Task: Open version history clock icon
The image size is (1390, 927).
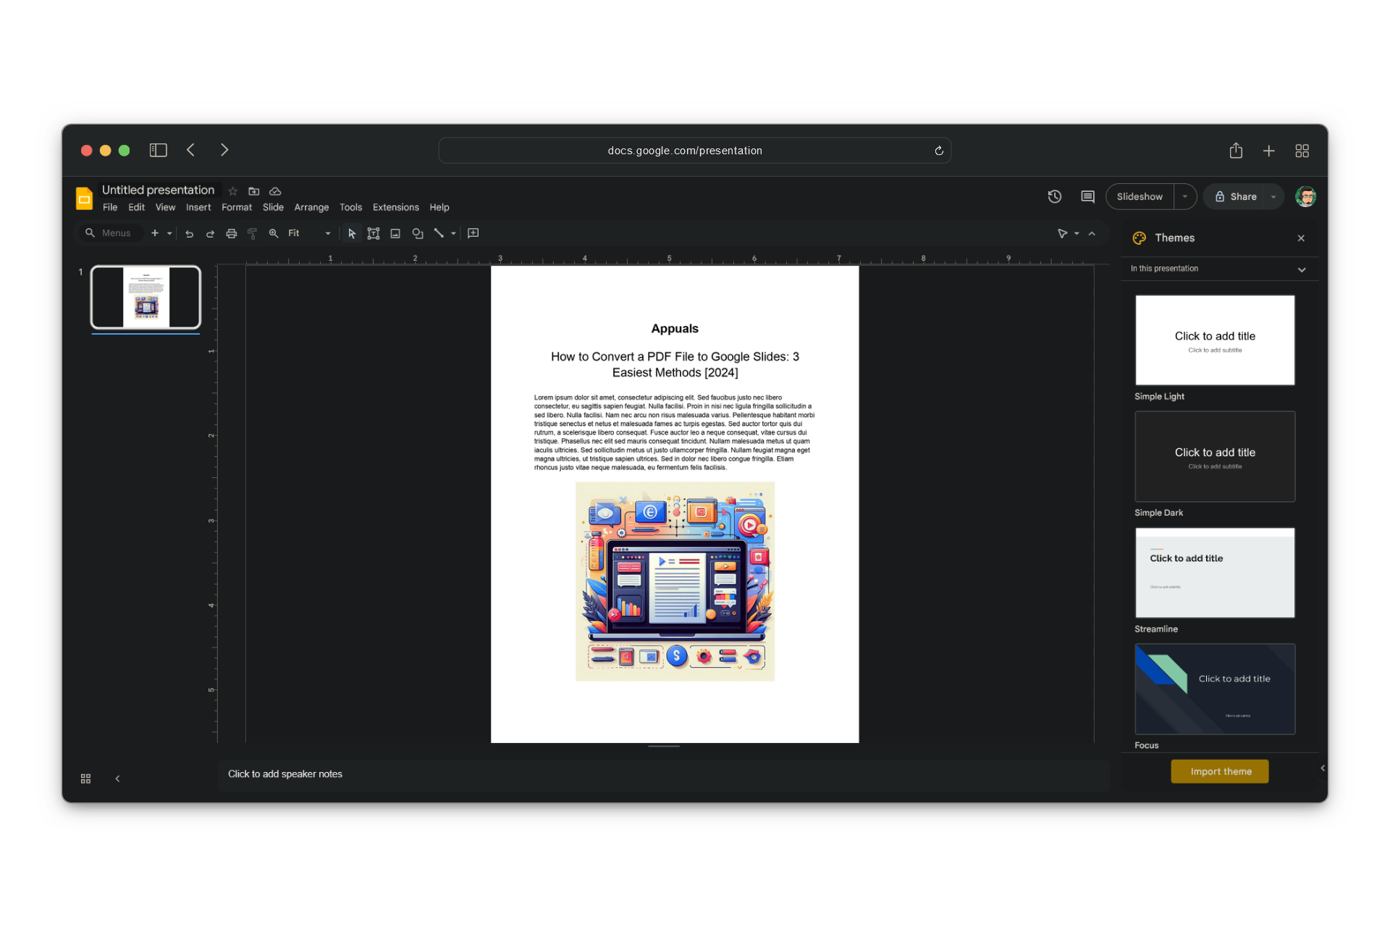Action: (x=1055, y=196)
